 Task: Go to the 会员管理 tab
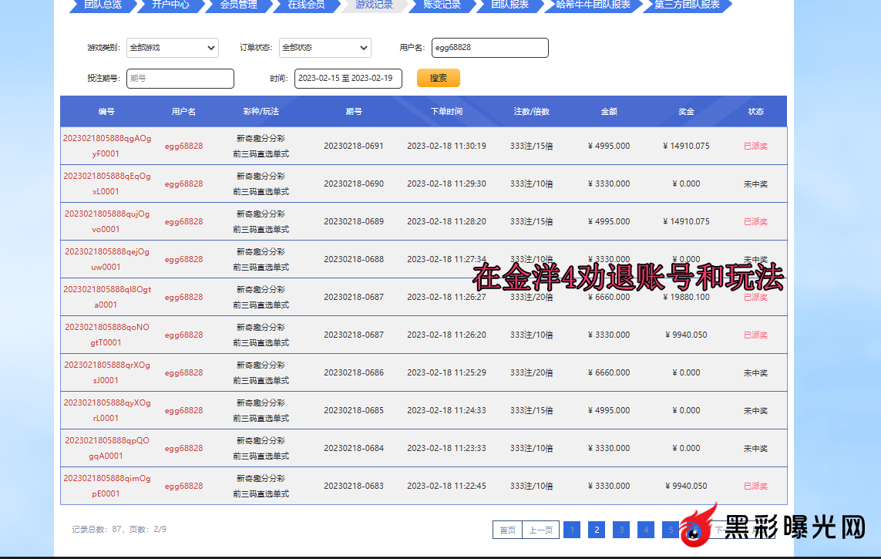click(x=238, y=5)
